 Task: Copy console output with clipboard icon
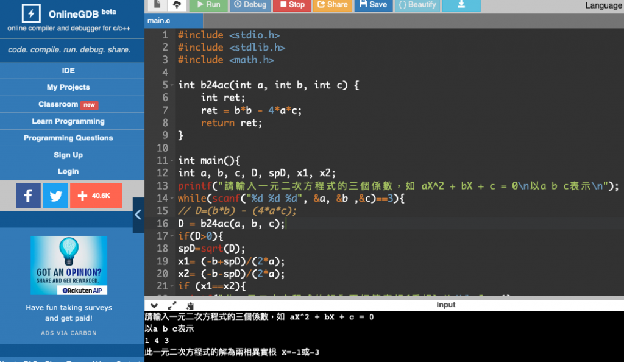(x=190, y=305)
